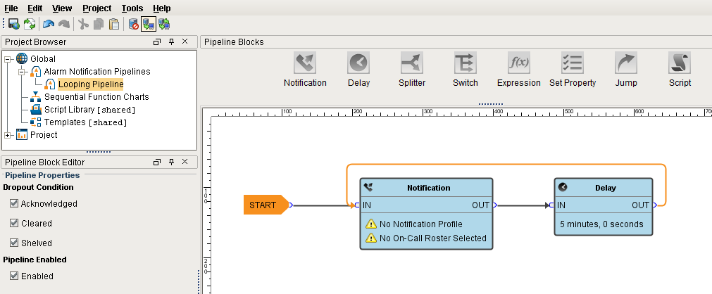Viewport: 712px width, 294px height.
Task: Click the grayed Redo arrow icon
Action: [64, 24]
